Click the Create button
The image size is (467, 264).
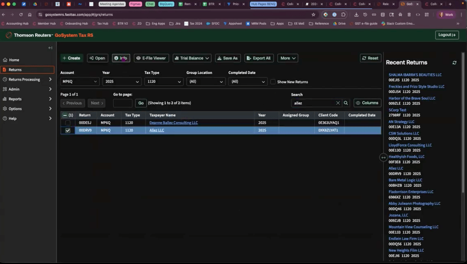[x=71, y=58]
